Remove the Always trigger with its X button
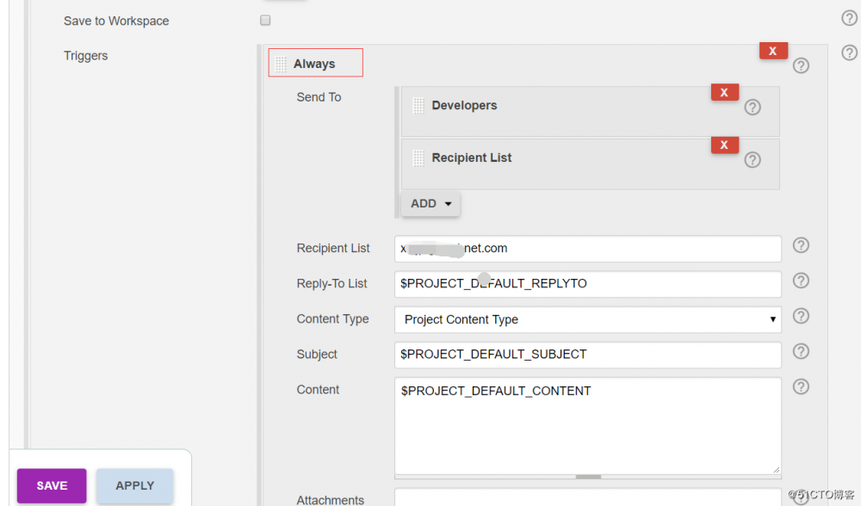Image resolution: width=861 pixels, height=506 pixels. (x=772, y=50)
